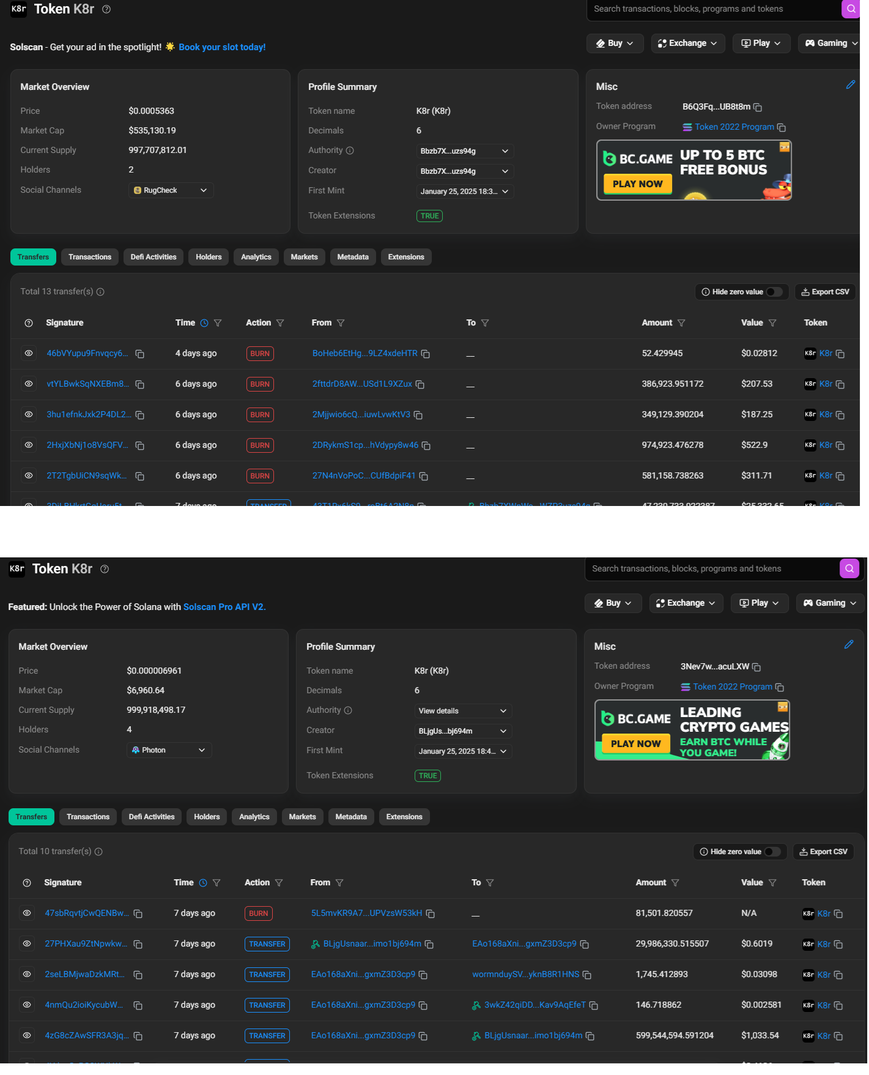
Task: Toggle eye icon for signature 47sbRqvtjCwQENBw...
Action: click(x=27, y=913)
